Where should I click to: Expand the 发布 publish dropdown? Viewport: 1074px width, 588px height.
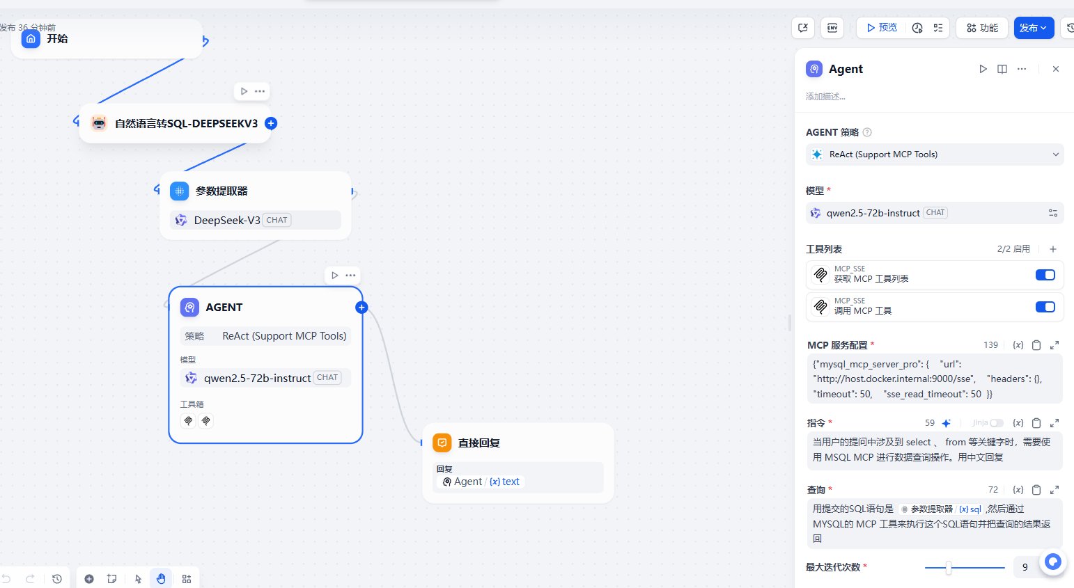(x=1034, y=28)
